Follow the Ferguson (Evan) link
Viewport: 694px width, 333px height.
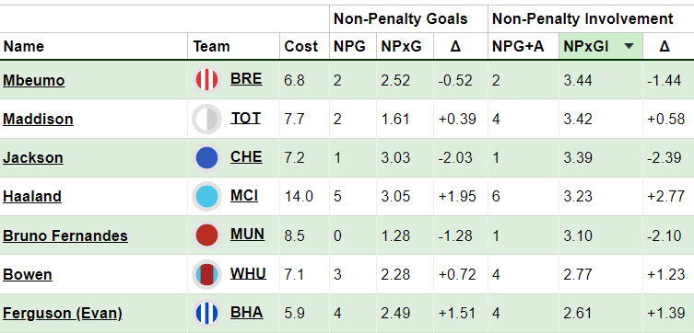pyautogui.click(x=63, y=313)
